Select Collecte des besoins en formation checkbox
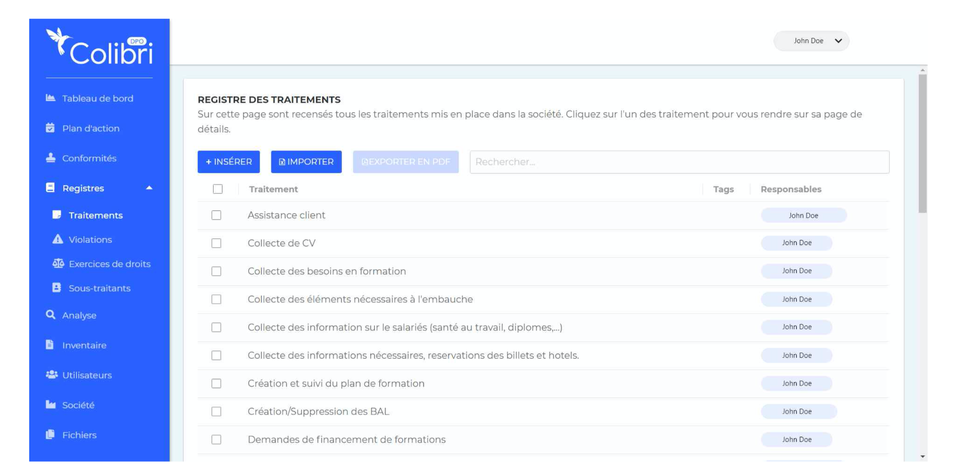972x476 pixels. 216,271
